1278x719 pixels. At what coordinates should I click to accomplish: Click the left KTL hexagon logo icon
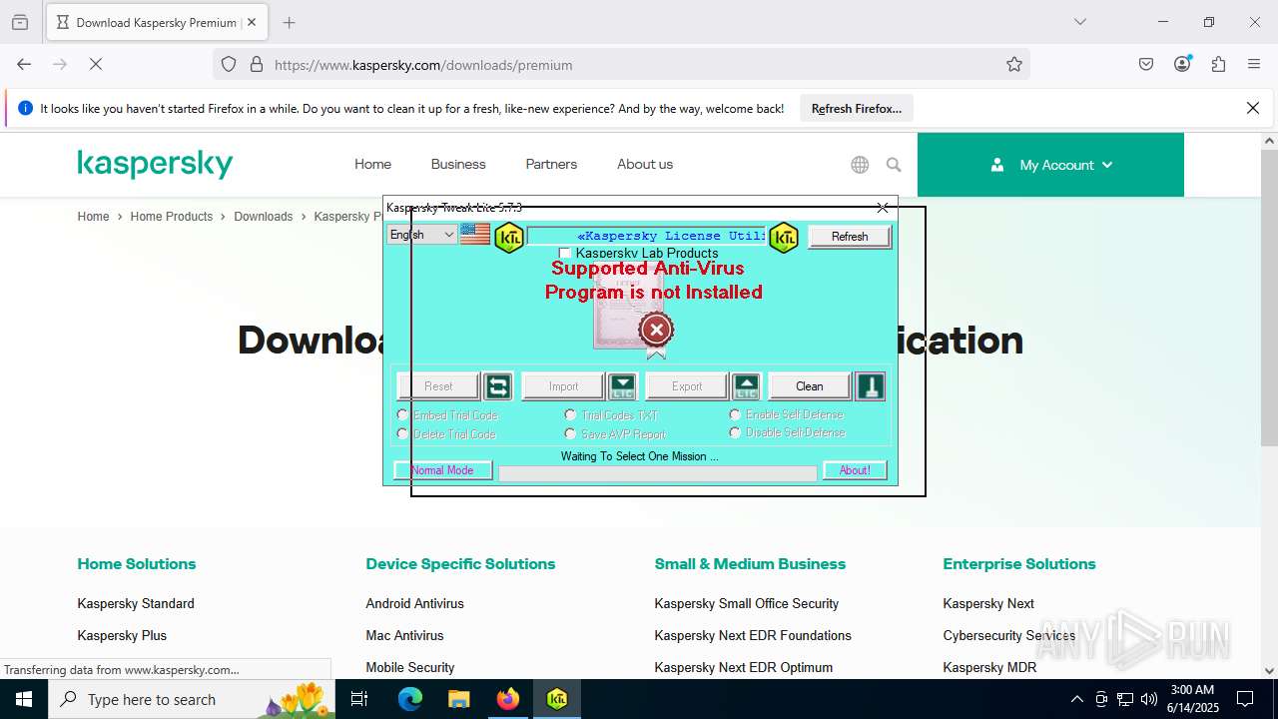(509, 237)
